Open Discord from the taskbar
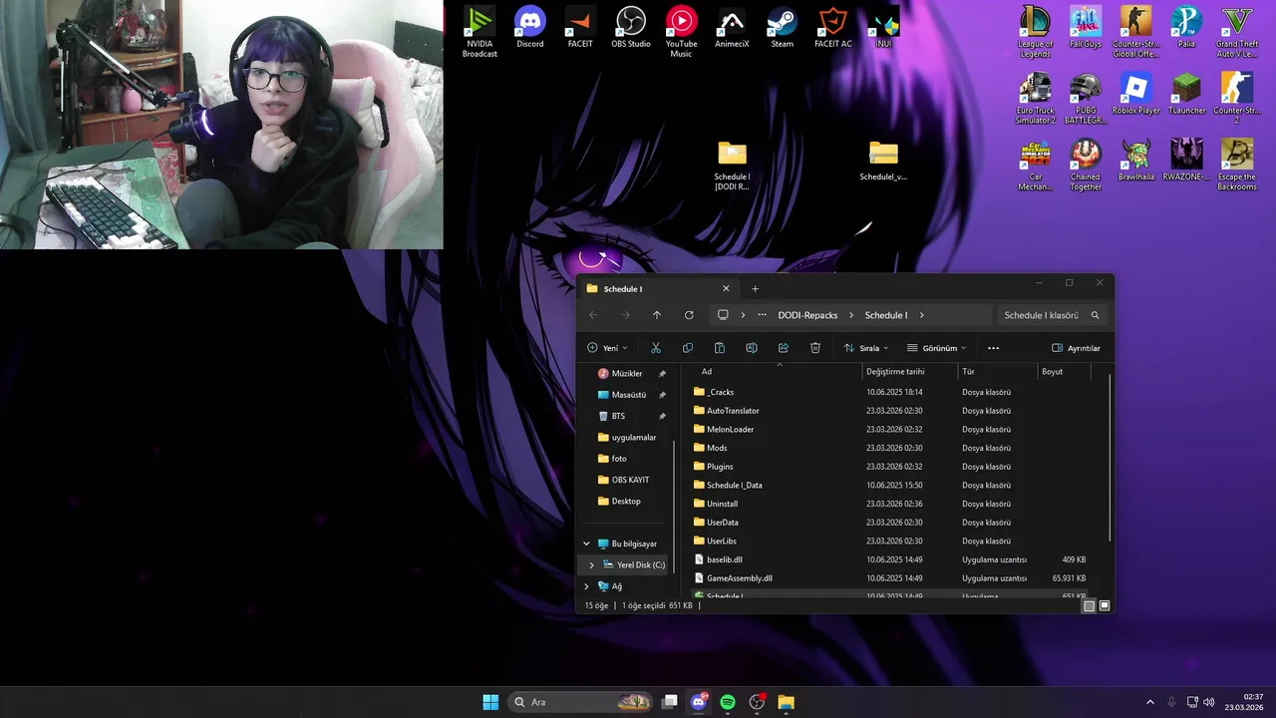Image resolution: width=1276 pixels, height=718 pixels. tap(699, 702)
